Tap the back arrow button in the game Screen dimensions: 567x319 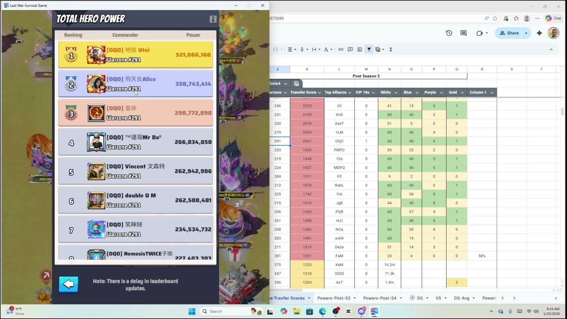[69, 284]
